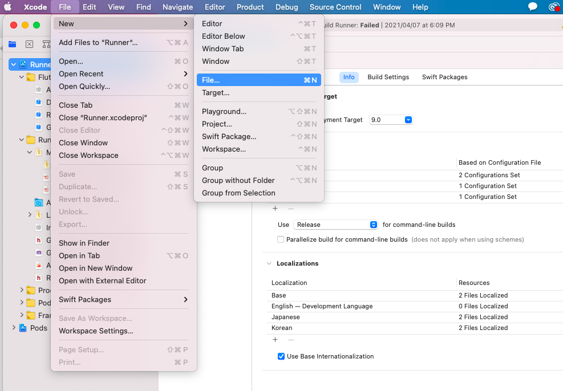Show the project navigator folder icon
Screen dimensions: 563x391
pyautogui.click(x=12, y=44)
